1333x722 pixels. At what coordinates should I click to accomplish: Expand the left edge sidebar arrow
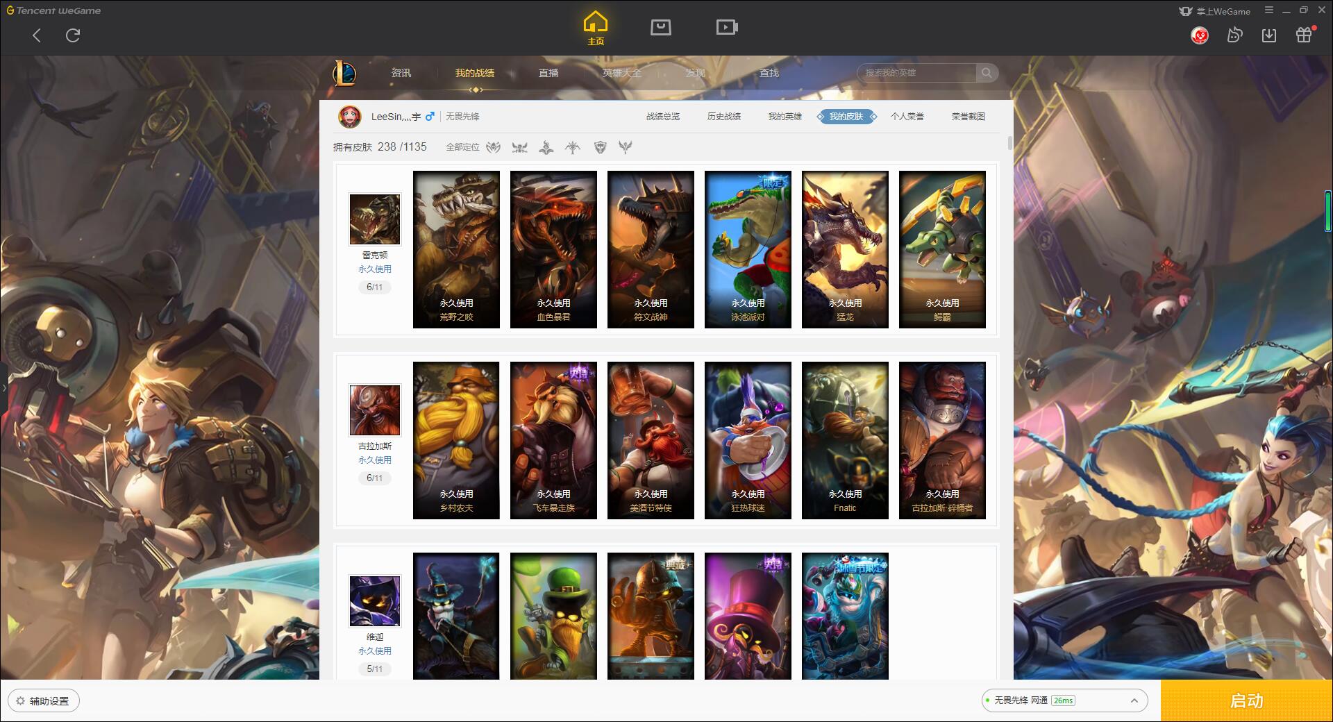click(x=3, y=388)
